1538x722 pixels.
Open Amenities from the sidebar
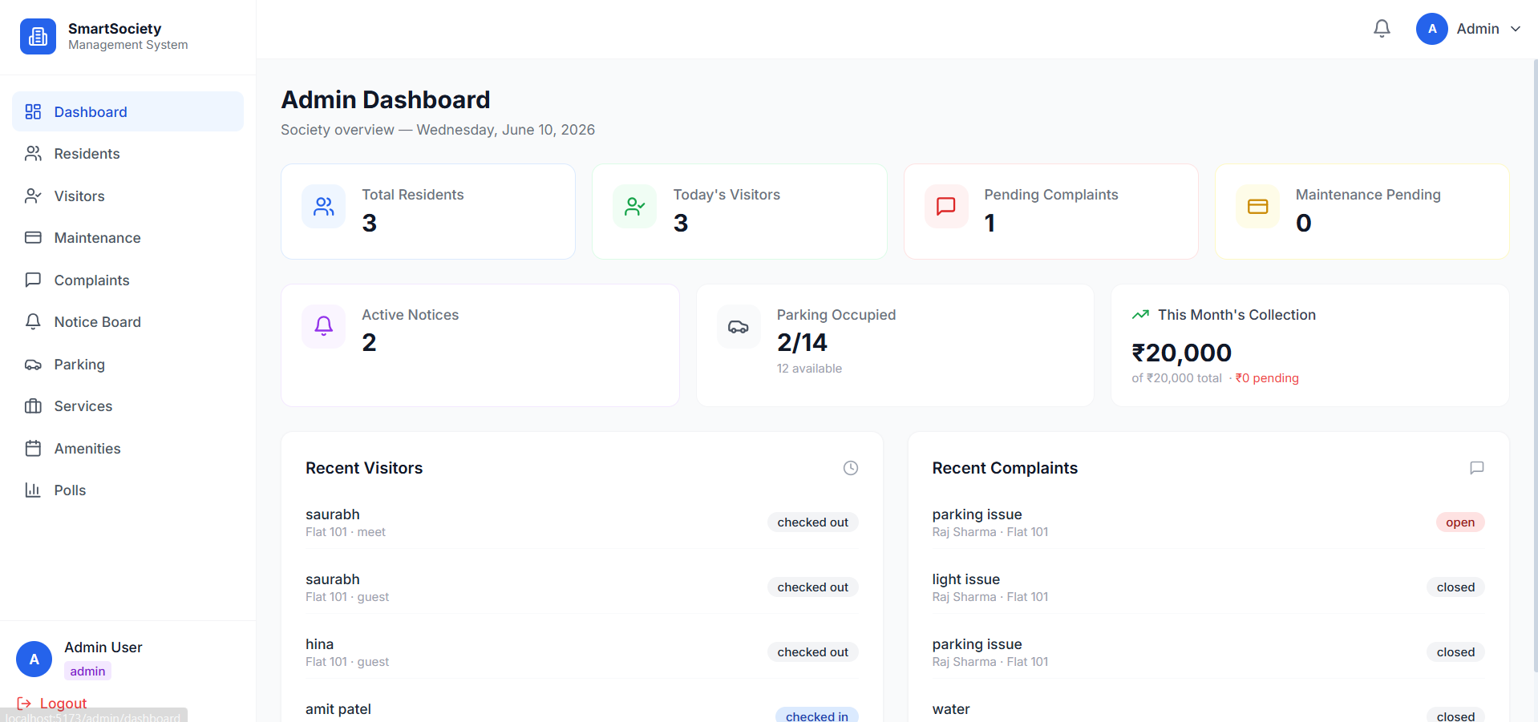127,449
